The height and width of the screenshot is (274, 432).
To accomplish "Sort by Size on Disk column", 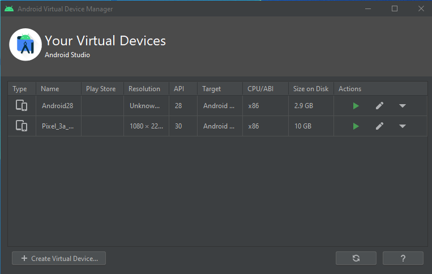I will click(x=310, y=89).
